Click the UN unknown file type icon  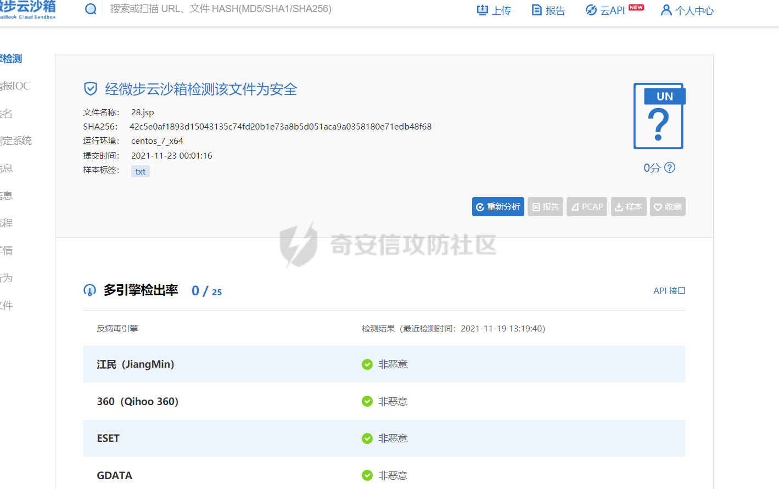(x=659, y=116)
